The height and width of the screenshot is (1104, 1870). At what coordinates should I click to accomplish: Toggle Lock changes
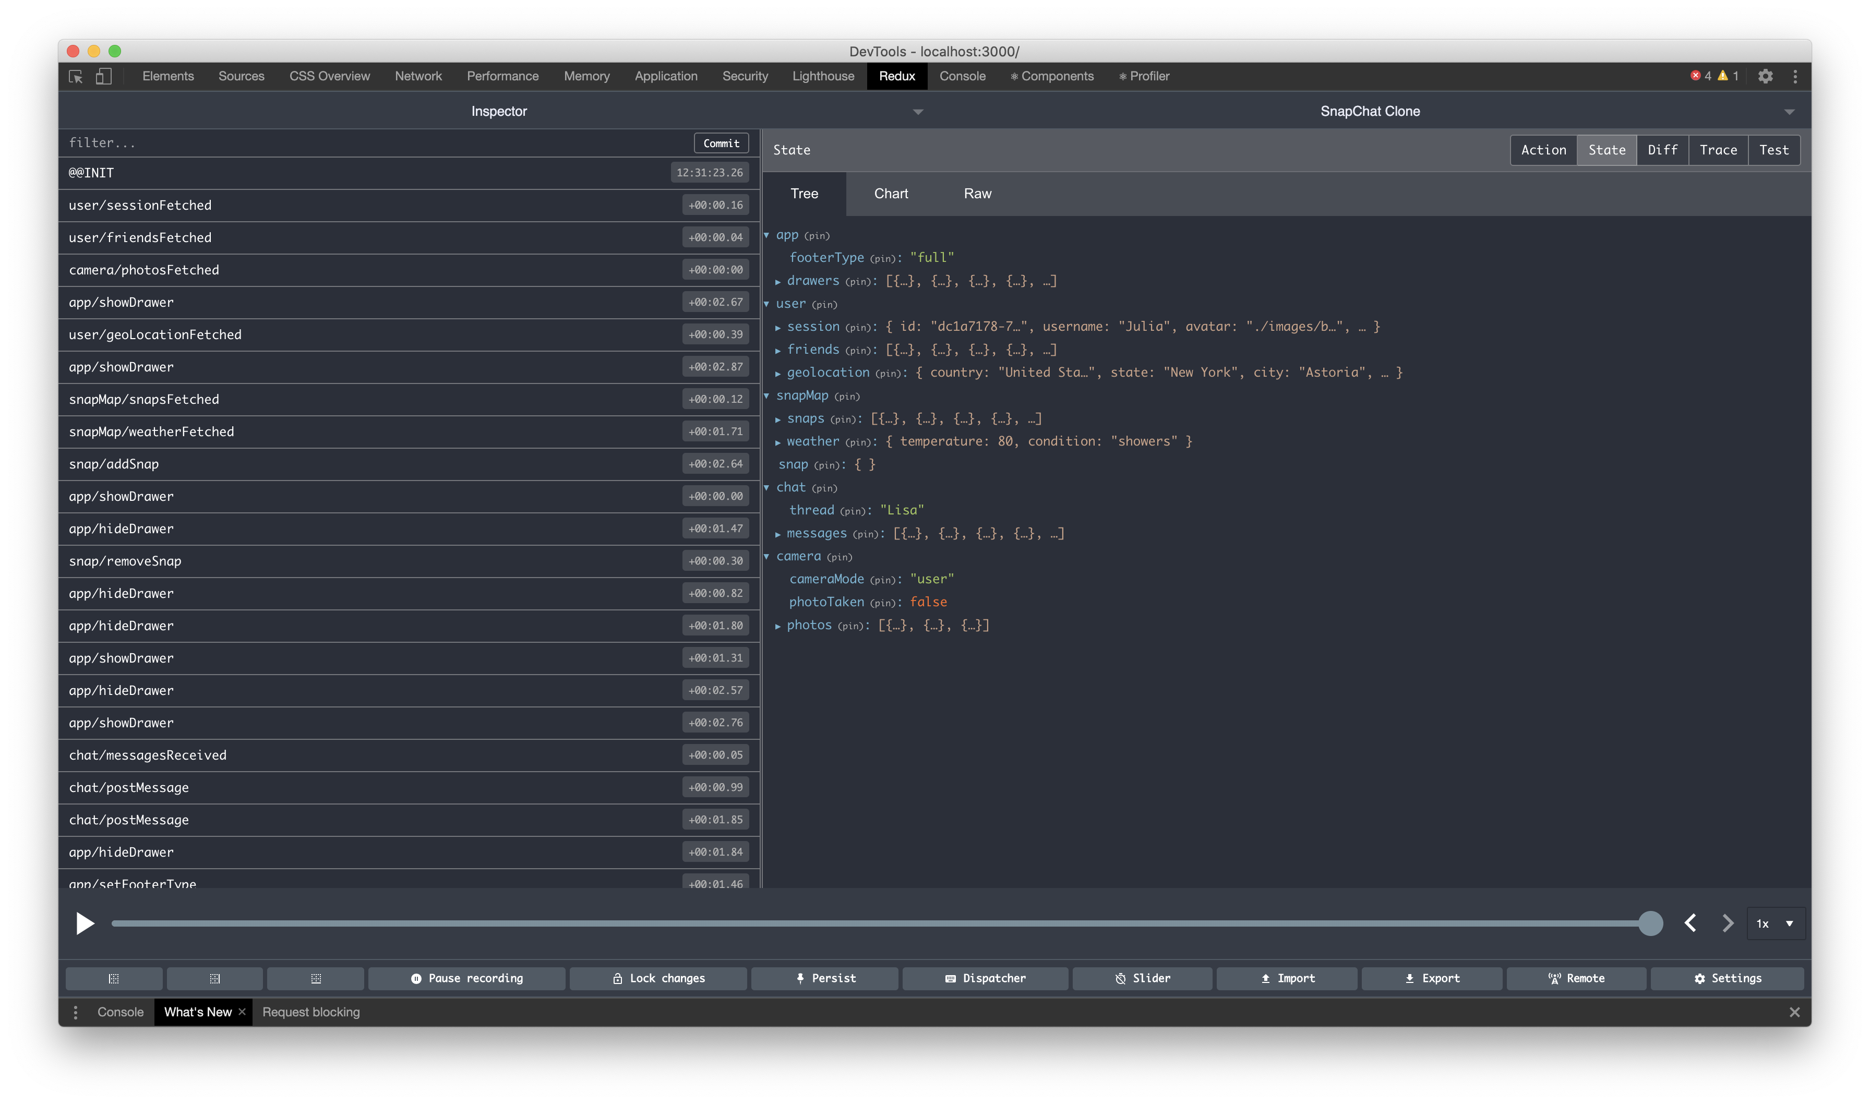pos(658,978)
